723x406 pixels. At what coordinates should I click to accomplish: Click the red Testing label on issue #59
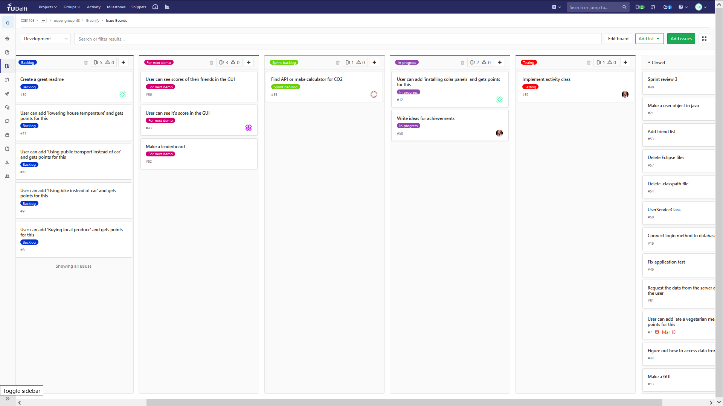click(x=530, y=87)
